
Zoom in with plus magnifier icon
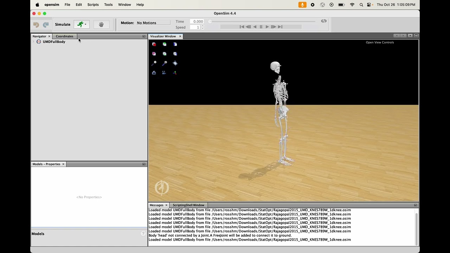click(165, 63)
